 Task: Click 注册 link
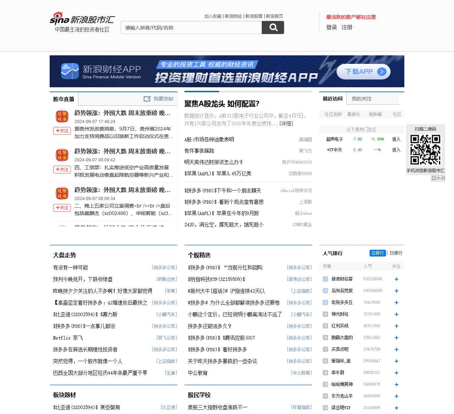347,27
